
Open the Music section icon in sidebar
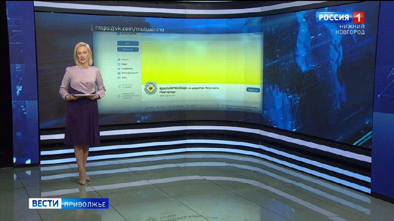click(x=119, y=59)
